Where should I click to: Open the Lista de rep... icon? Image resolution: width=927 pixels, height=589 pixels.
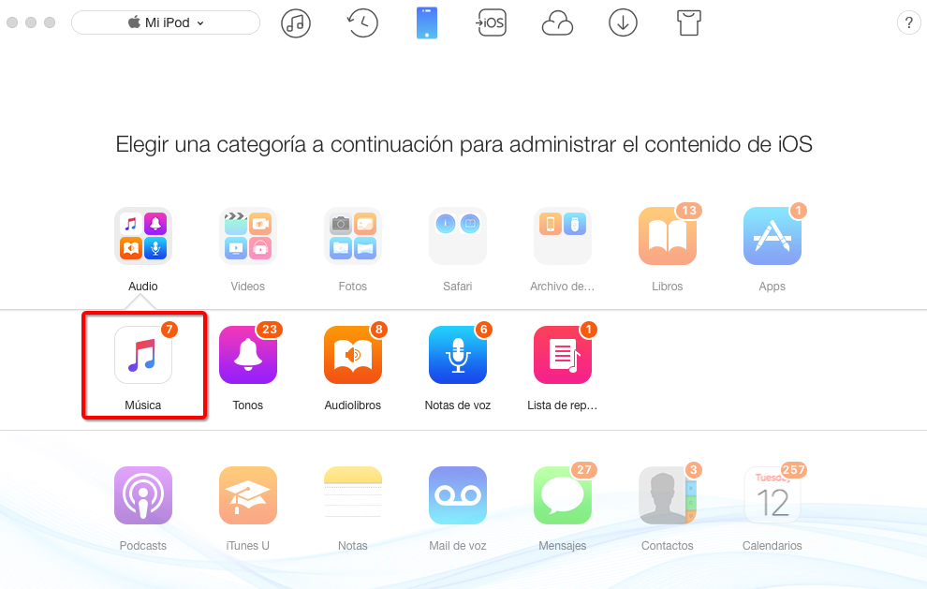(562, 355)
